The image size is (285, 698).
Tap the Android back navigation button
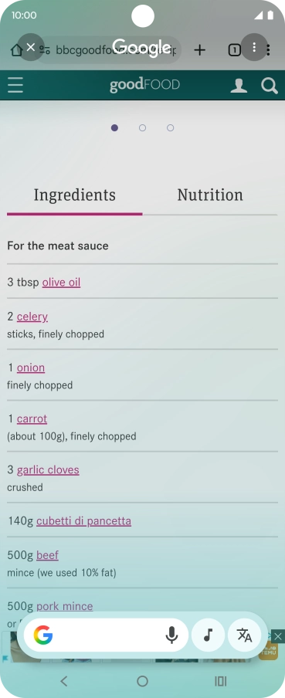click(x=64, y=681)
